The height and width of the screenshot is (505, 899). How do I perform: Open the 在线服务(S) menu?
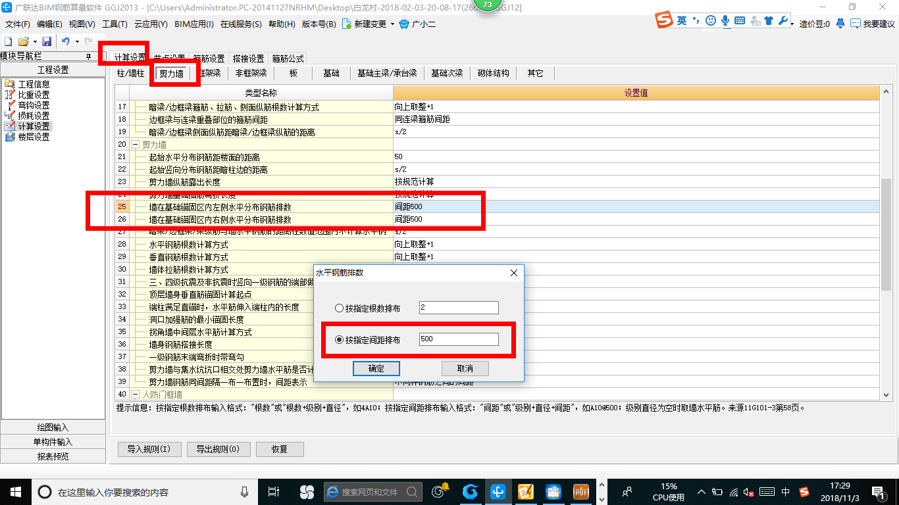241,24
